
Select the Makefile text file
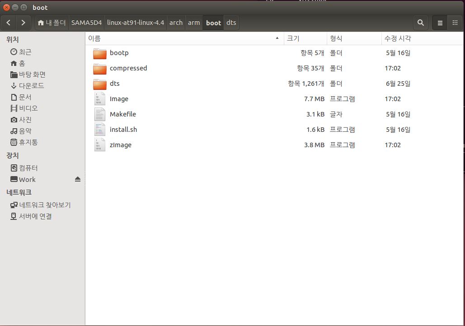click(122, 114)
